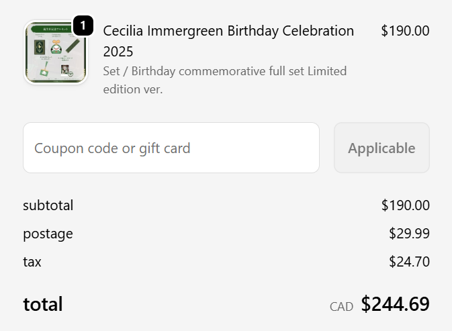
Task: Click the postage label
Action: tap(48, 234)
